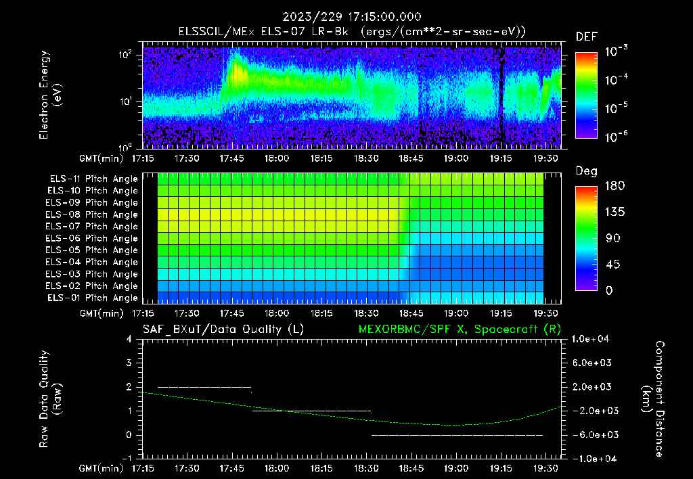Screen dimensions: 693x479
Task: Select the ELS-01 Pitch Angle row label
Action: 93,298
